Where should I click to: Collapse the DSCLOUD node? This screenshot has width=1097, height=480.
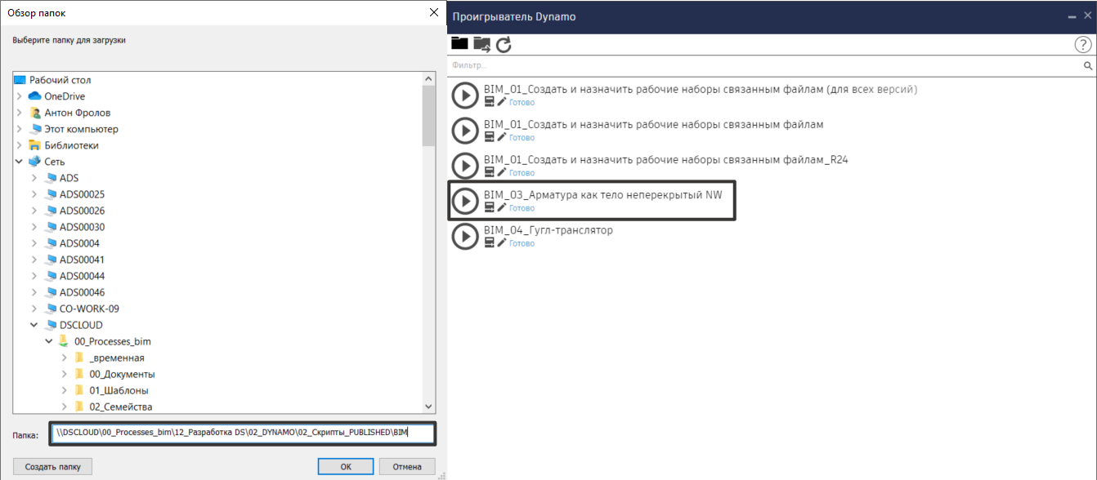click(34, 325)
